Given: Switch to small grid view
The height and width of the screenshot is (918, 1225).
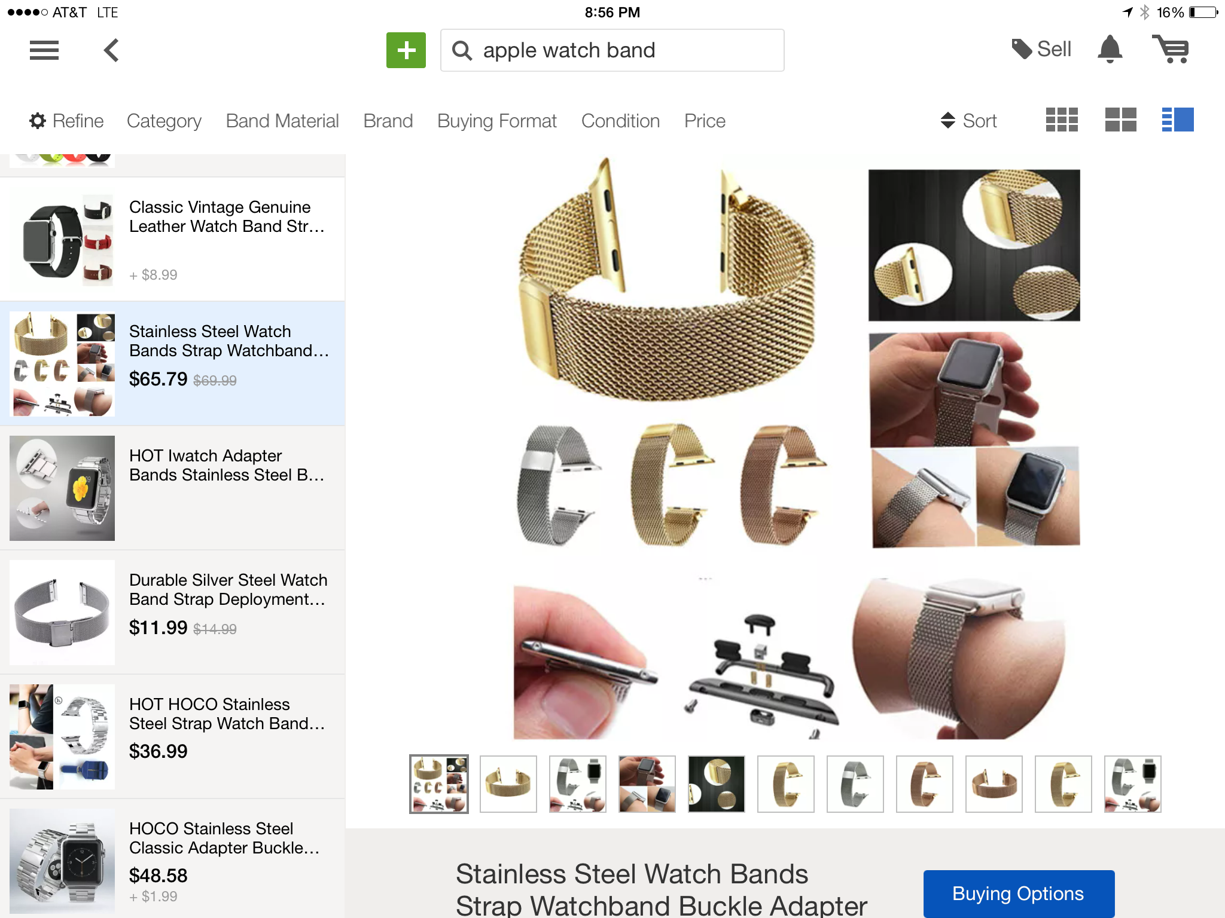Looking at the screenshot, I should click(x=1062, y=120).
